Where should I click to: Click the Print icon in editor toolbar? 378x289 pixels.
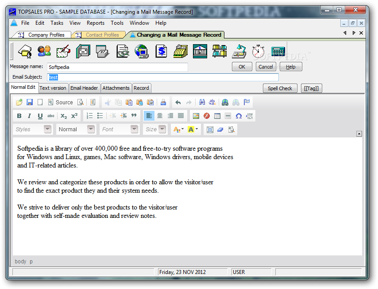pyautogui.click(x=163, y=102)
